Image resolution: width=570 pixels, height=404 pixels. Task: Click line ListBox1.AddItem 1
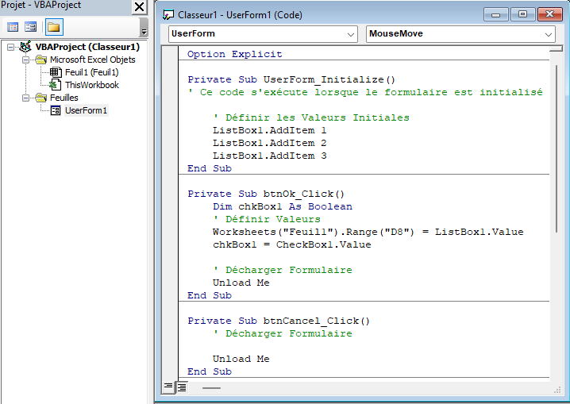click(270, 130)
